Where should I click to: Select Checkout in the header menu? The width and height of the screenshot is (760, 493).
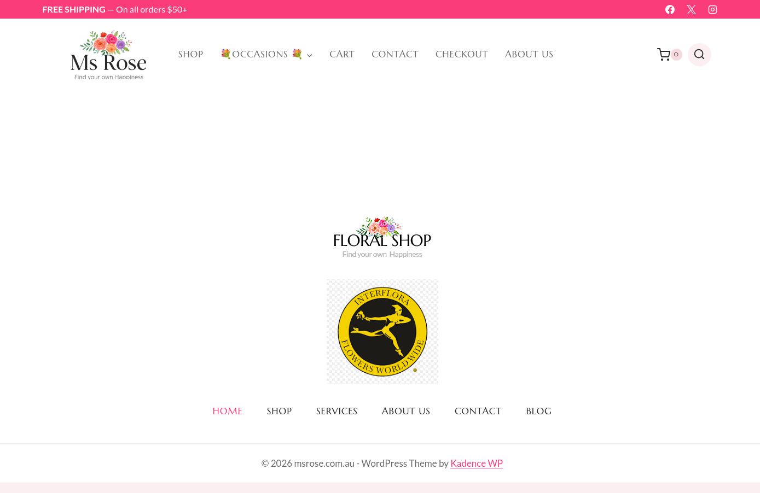point(461,54)
